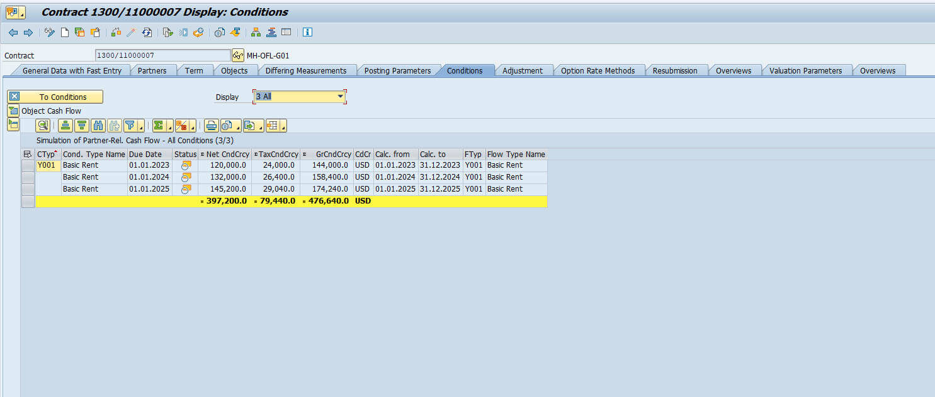Click the Refresh icon in top toolbar
Screen dimensions: 935x397
(147, 32)
